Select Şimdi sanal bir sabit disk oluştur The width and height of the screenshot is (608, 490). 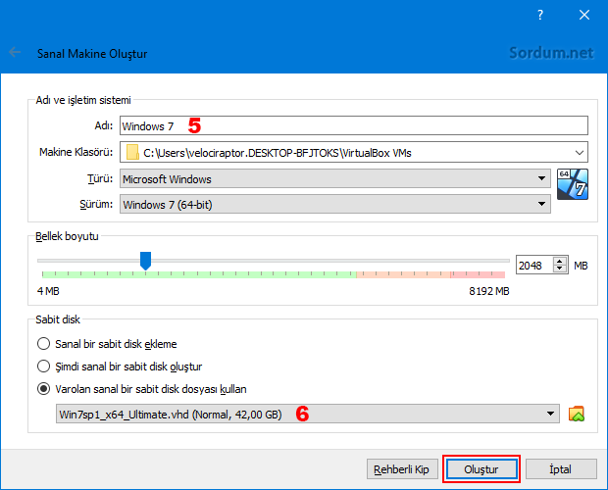(120, 367)
